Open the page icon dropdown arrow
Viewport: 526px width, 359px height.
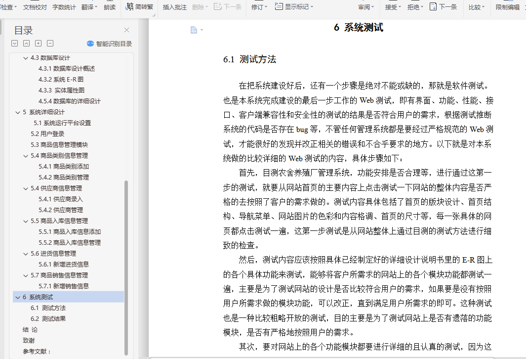click(202, 30)
